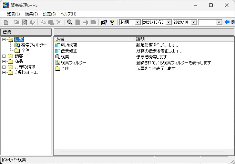Screen dimensions: 235x164
Task: Open the 一覧表(L) menu
Action: pos(11,14)
